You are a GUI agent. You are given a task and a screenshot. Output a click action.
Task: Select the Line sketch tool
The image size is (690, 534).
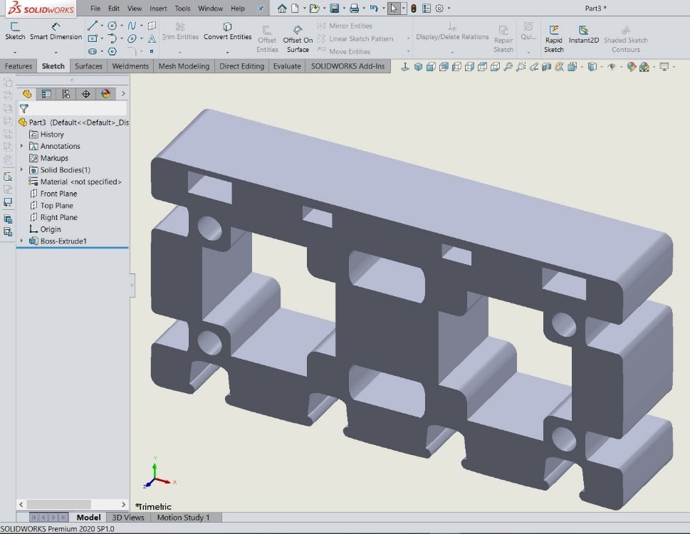point(93,26)
